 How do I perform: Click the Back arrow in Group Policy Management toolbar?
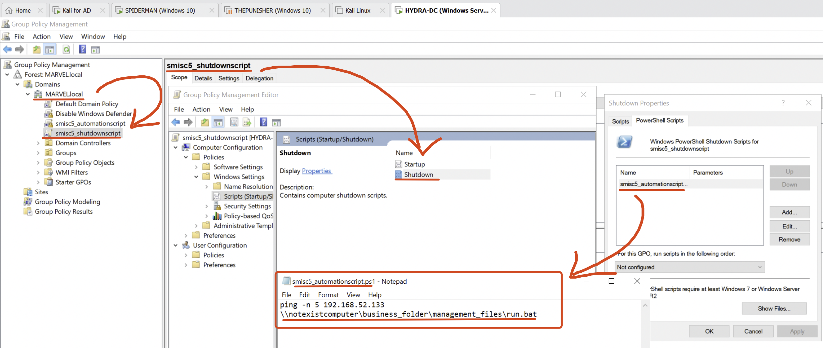tap(7, 50)
